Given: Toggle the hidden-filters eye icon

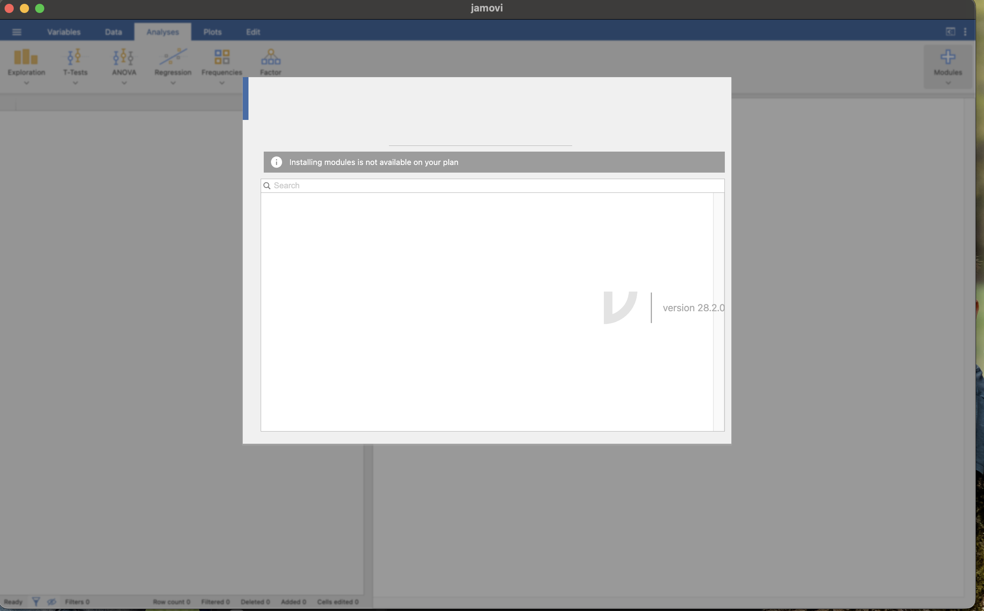Looking at the screenshot, I should (x=52, y=601).
